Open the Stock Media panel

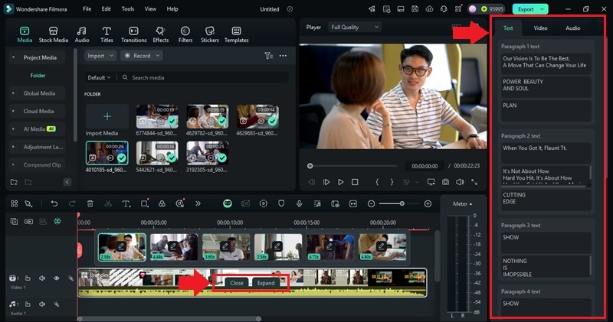[x=53, y=34]
